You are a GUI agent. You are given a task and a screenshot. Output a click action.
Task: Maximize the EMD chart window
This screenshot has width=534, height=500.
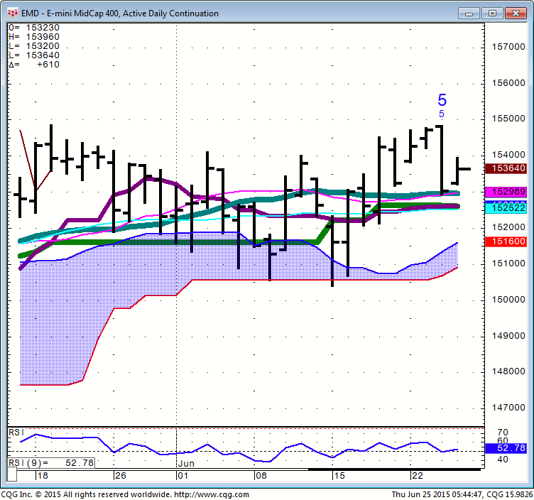click(493, 13)
